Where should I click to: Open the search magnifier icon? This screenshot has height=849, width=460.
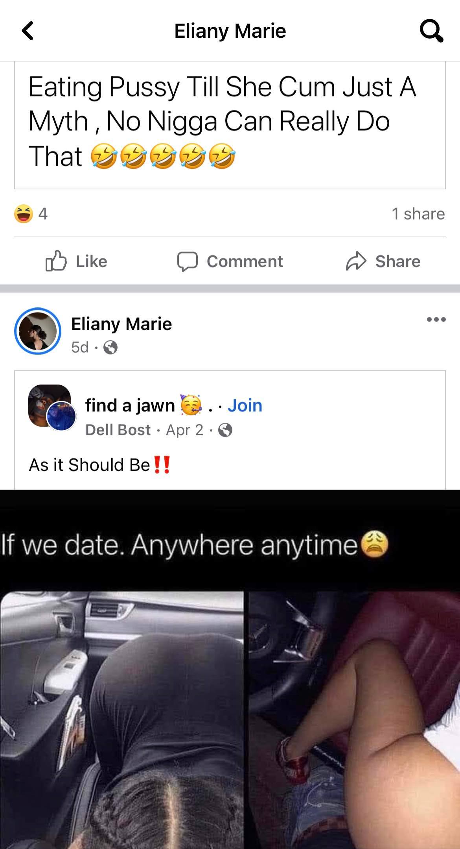pos(431,31)
